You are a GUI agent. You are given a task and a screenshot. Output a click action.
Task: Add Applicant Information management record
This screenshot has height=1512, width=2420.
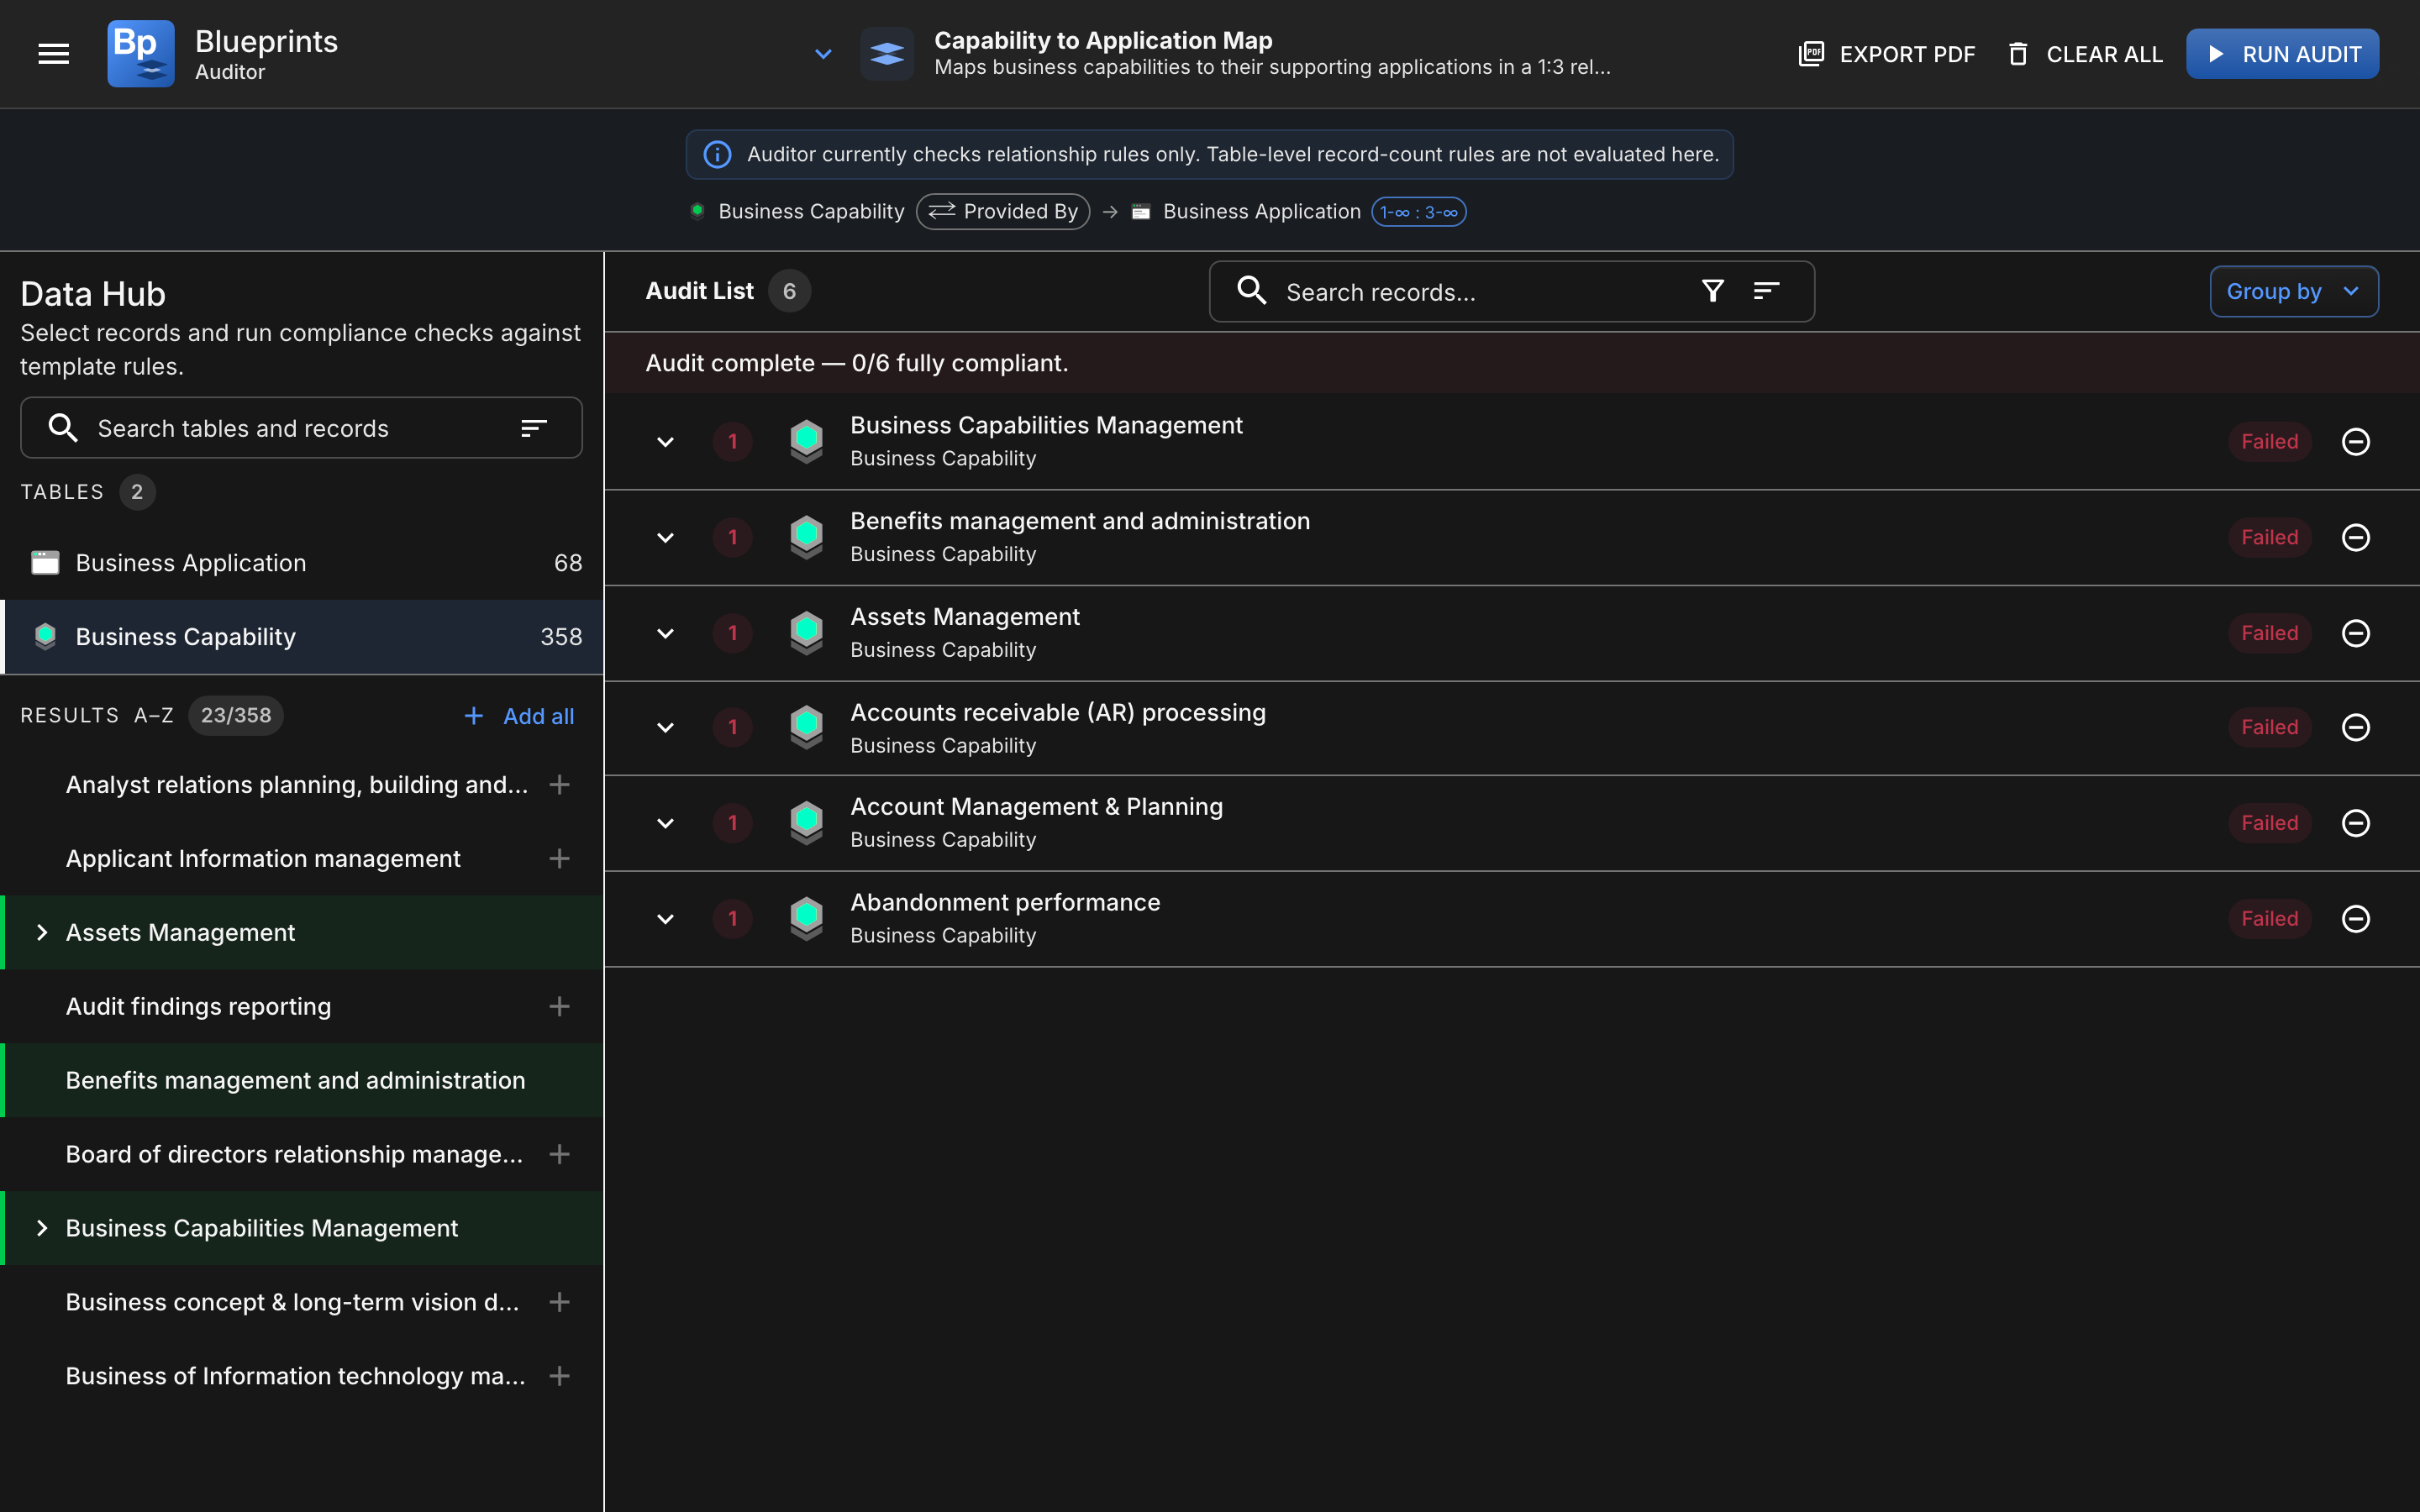point(560,859)
